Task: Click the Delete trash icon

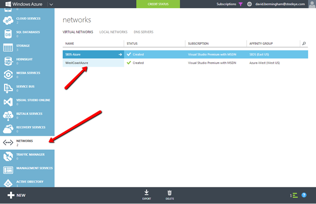Action: (x=170, y=192)
